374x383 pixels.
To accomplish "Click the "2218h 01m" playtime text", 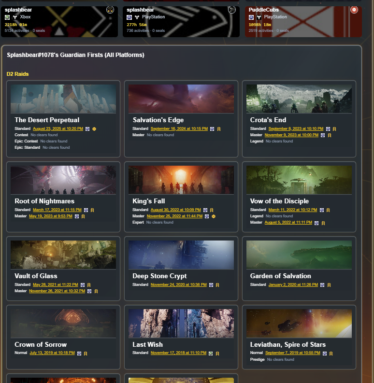I will click(16, 25).
